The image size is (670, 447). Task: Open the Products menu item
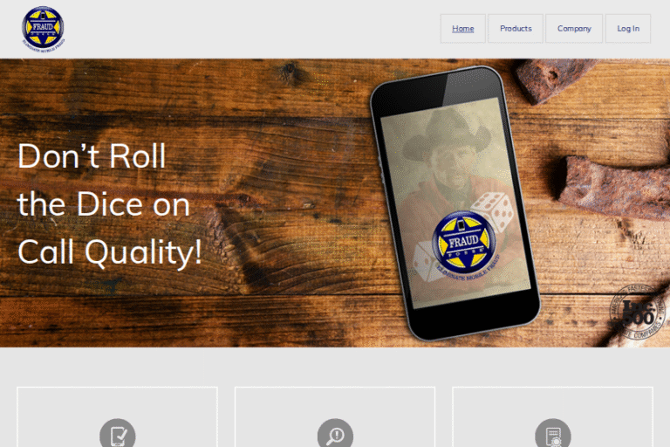(x=516, y=29)
